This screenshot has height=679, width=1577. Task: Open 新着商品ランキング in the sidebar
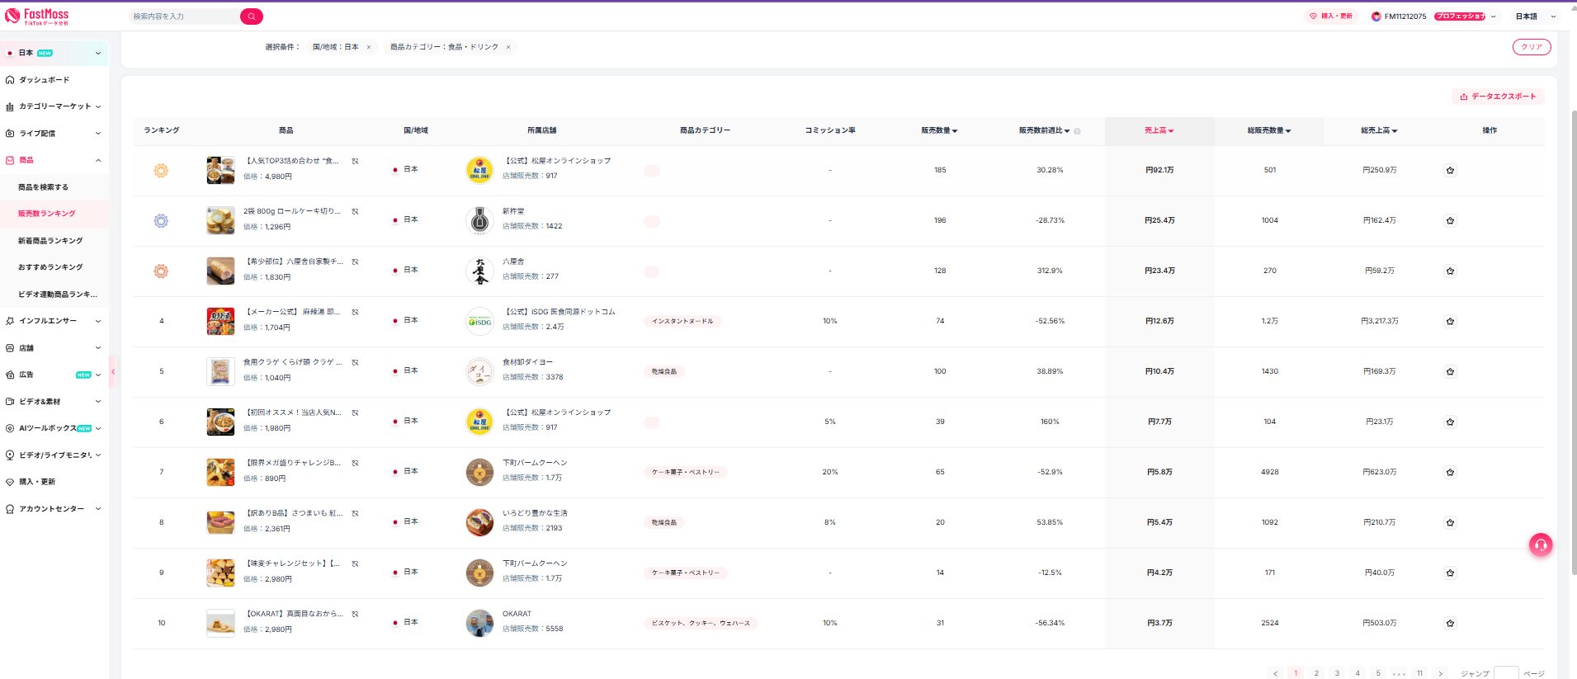pyautogui.click(x=50, y=241)
